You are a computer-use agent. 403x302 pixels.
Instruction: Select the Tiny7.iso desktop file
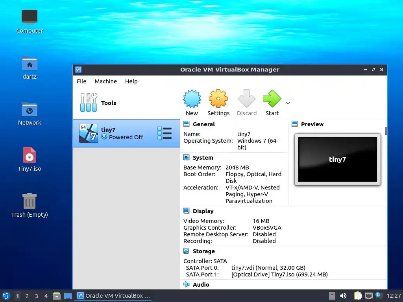pyautogui.click(x=30, y=159)
